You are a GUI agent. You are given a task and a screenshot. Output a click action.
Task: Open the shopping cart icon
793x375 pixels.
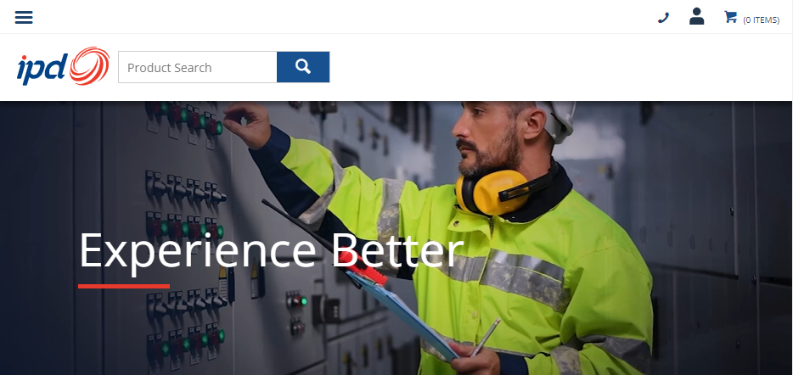730,17
